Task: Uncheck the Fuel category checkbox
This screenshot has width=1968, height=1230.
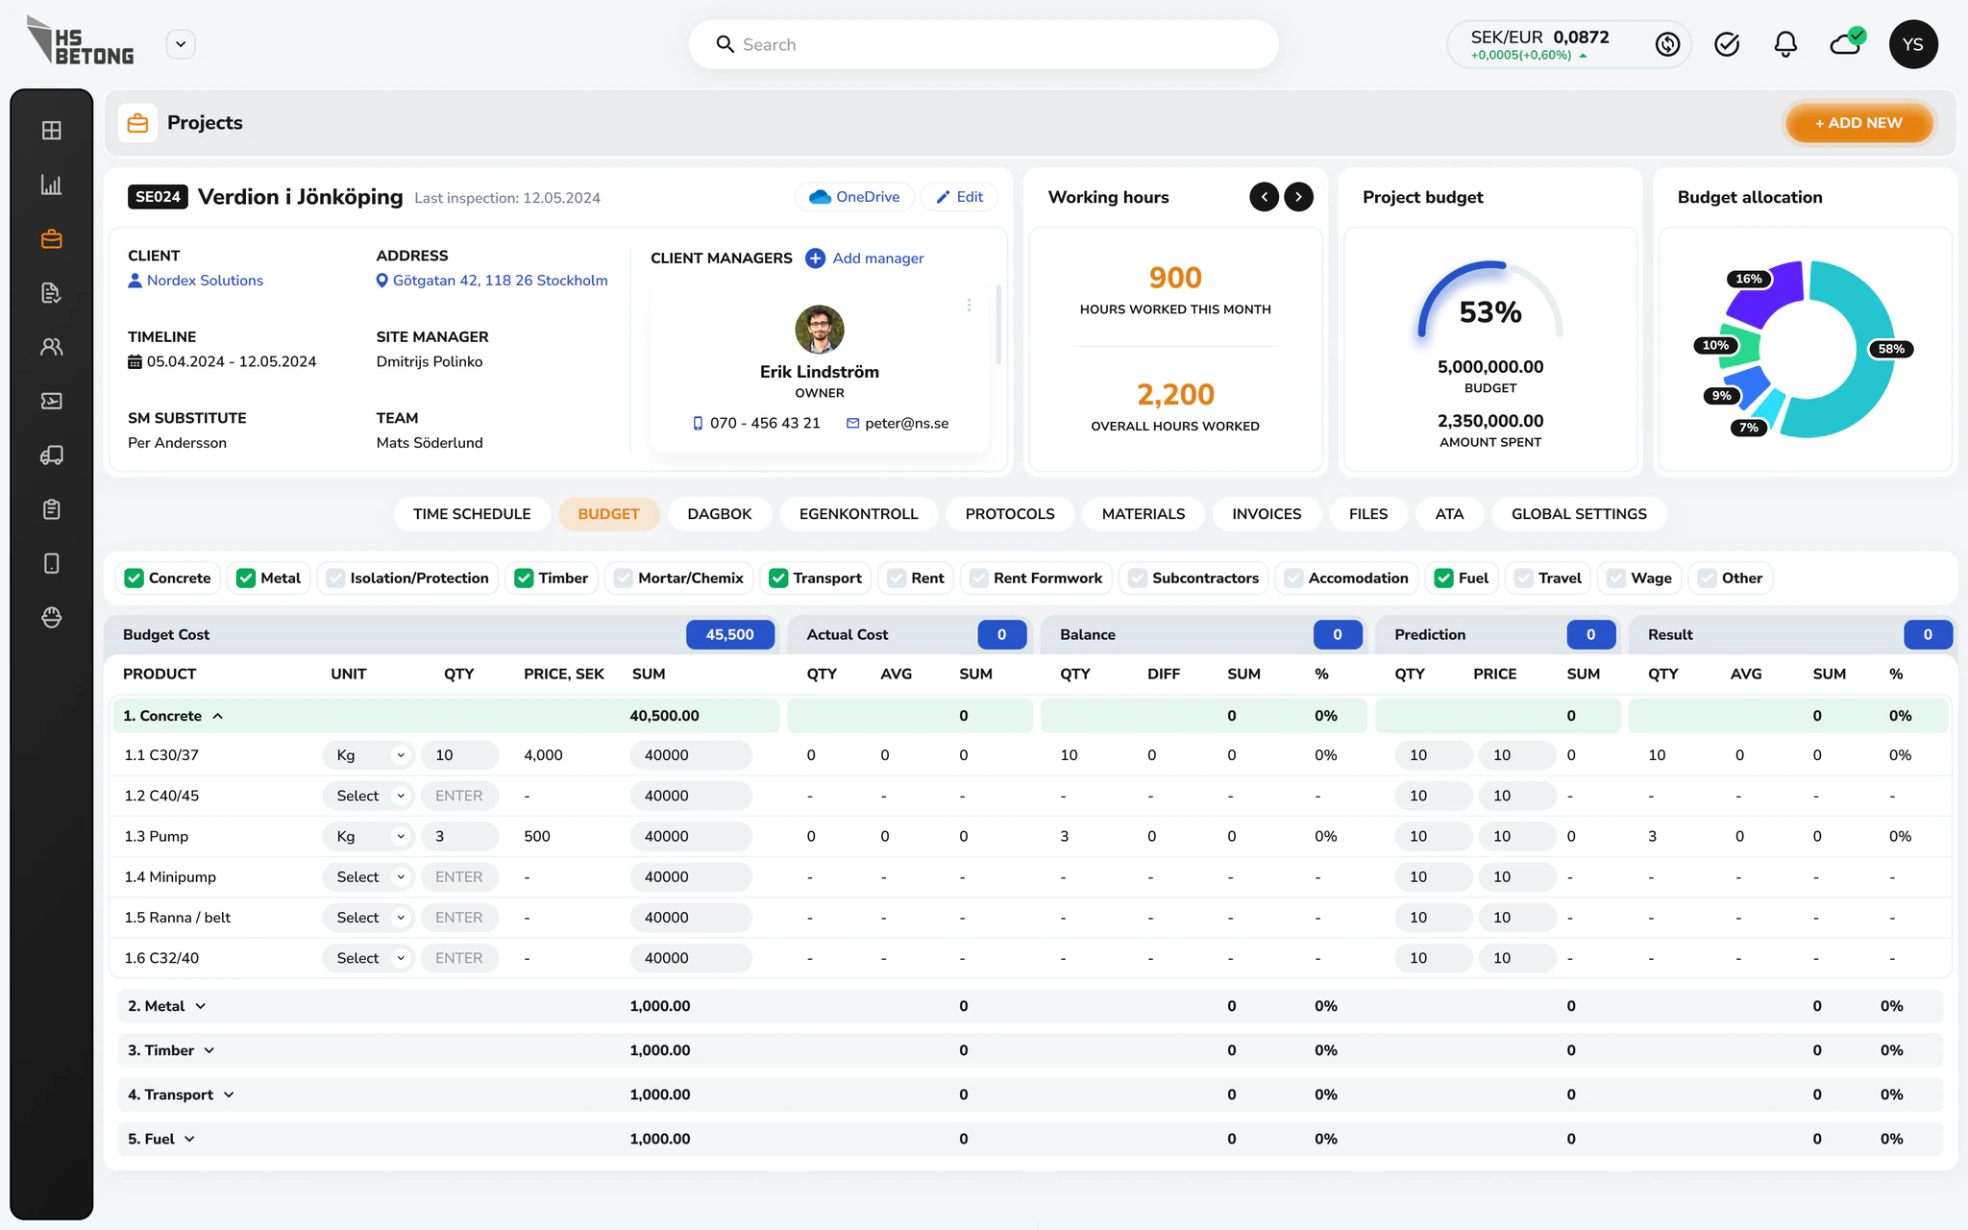Action: click(1443, 578)
